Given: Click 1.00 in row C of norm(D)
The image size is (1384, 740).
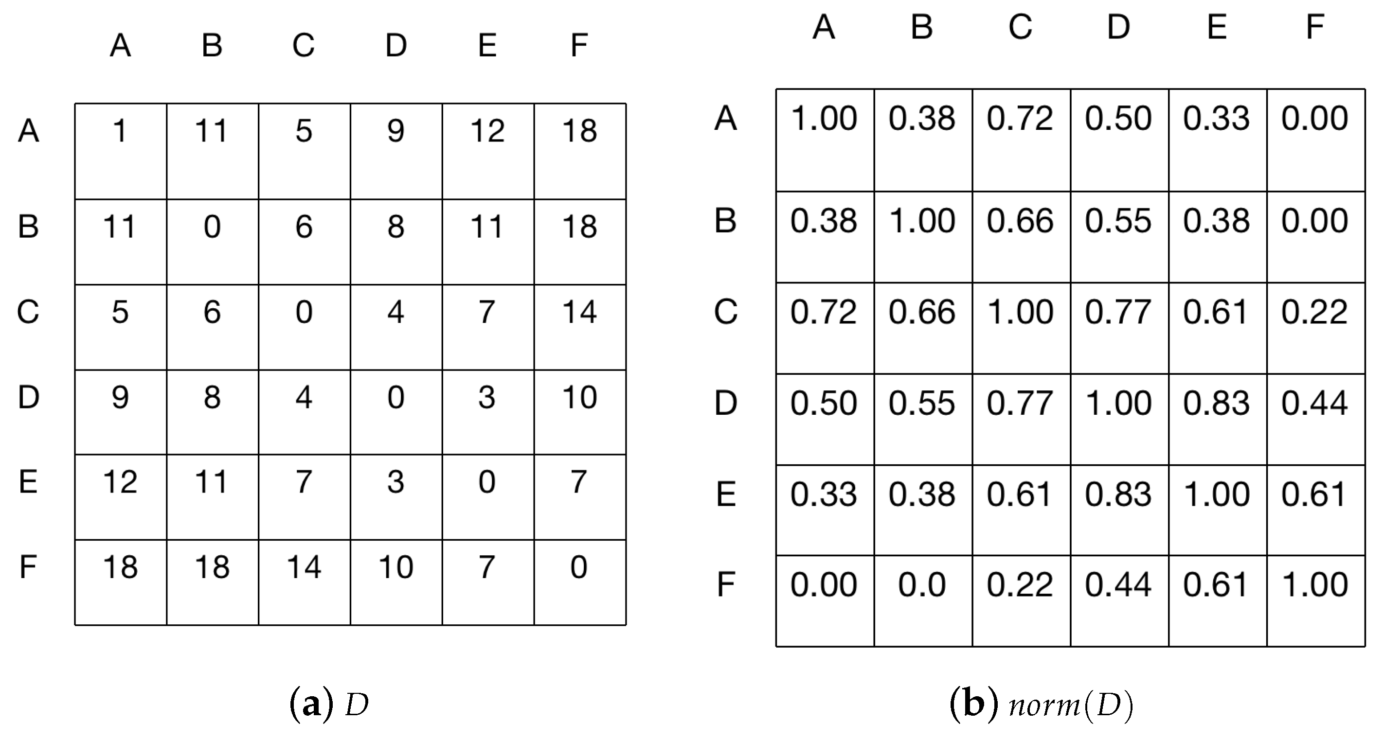Looking at the screenshot, I should 1020,312.
